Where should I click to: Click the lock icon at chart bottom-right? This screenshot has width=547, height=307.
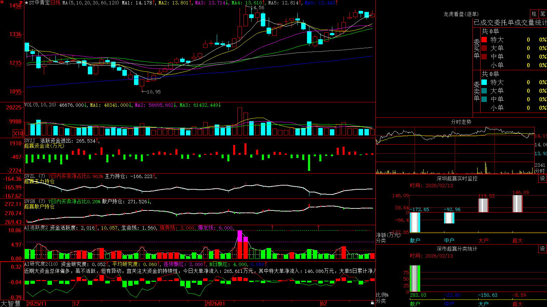373,303
